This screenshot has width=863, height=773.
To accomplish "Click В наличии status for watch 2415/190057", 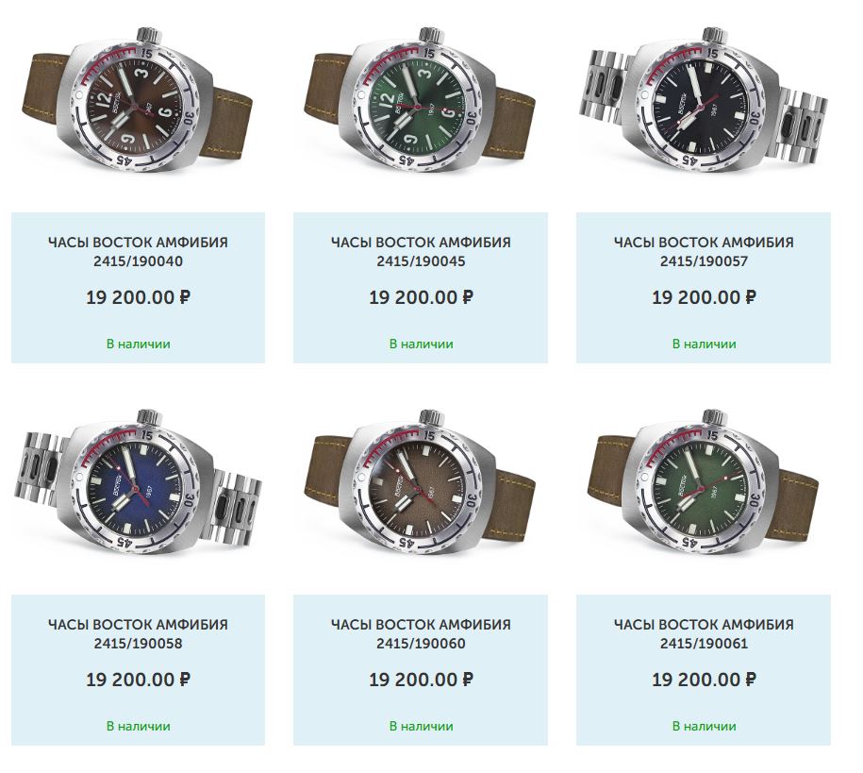I will 704,344.
